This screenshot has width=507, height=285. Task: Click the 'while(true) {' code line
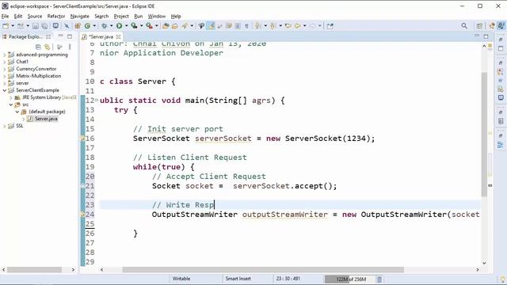(164, 167)
